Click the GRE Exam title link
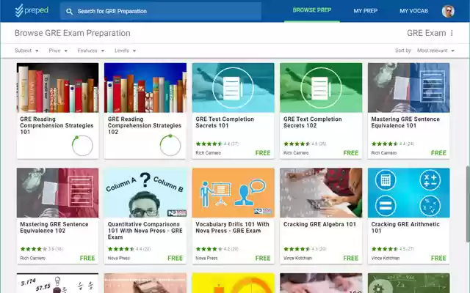Screen dimensions: 470x293 (x=426, y=33)
